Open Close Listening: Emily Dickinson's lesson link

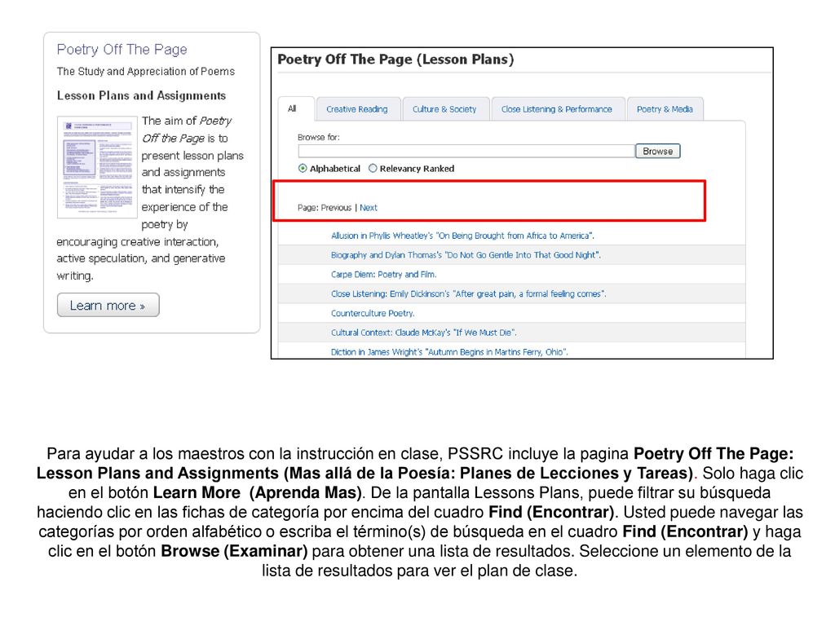coord(468,293)
